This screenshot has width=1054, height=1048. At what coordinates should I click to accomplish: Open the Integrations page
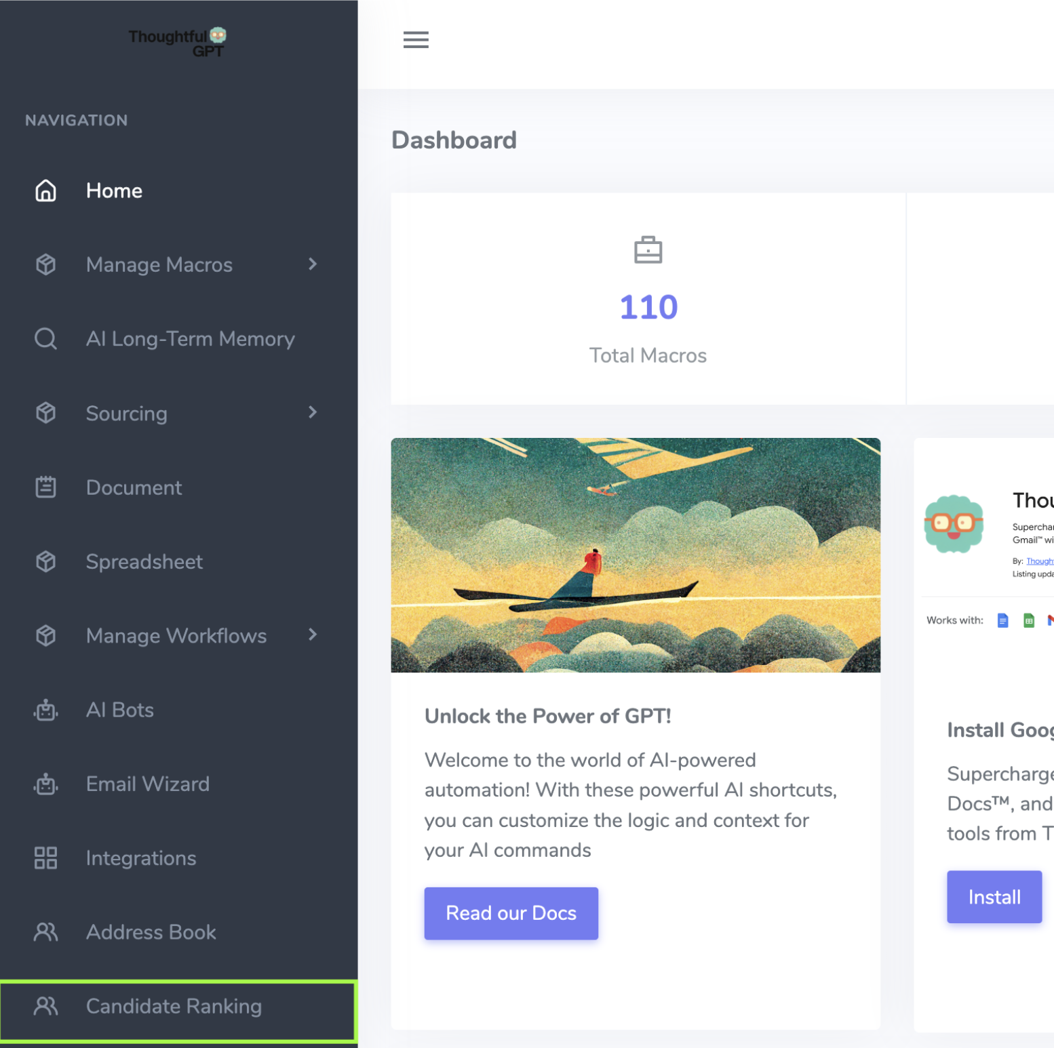tap(179, 858)
